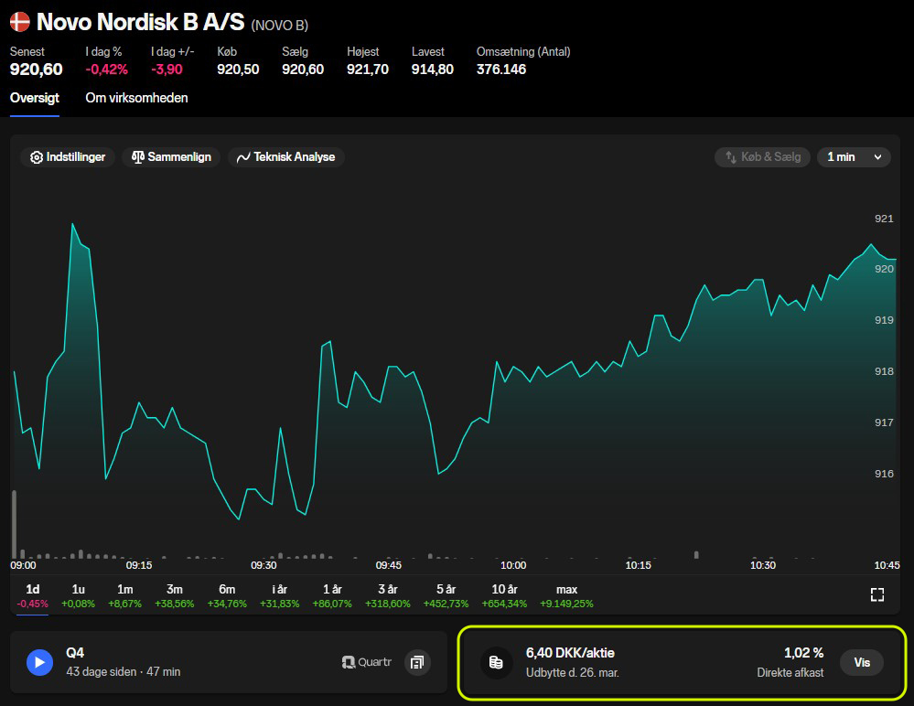
Task: Play the Q4 report audio
Action: [39, 662]
